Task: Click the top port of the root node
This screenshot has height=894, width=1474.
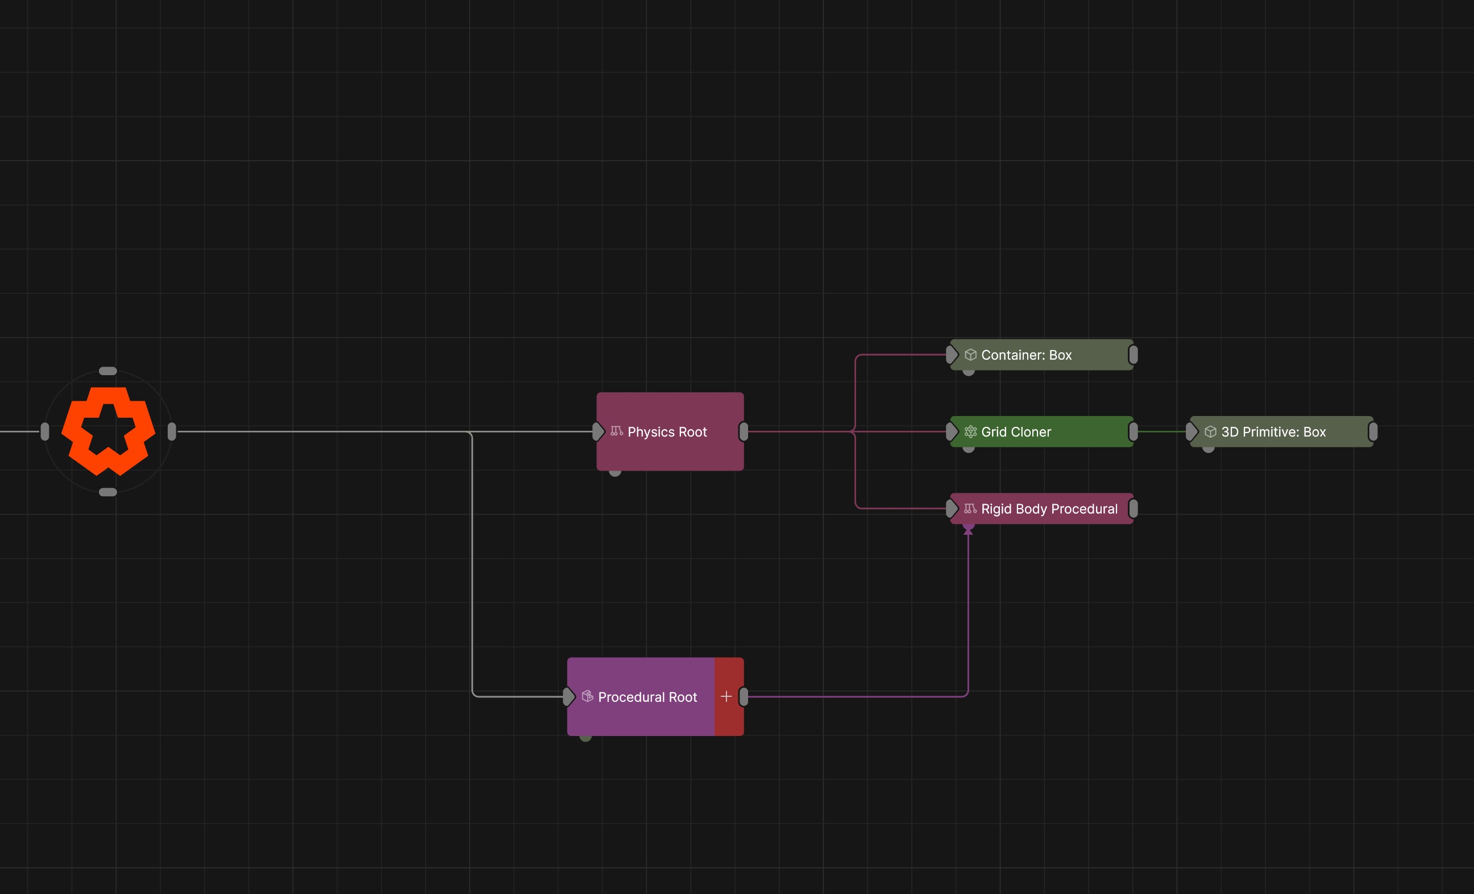Action: (x=107, y=371)
